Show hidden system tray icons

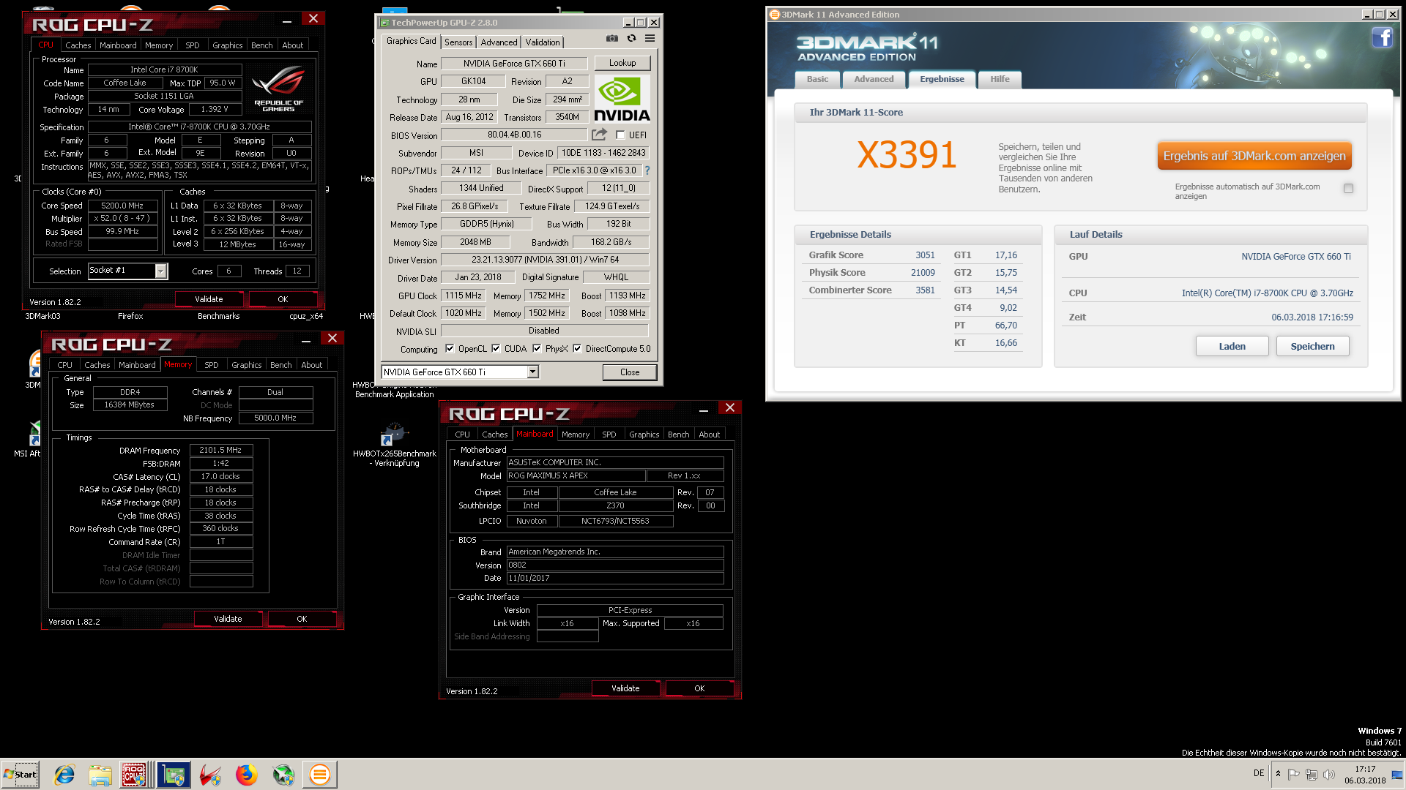click(1279, 774)
